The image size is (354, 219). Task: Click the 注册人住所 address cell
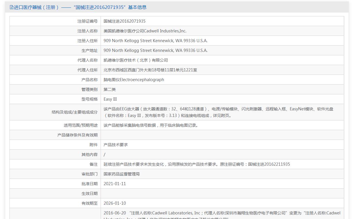pyautogui.click(x=222, y=41)
